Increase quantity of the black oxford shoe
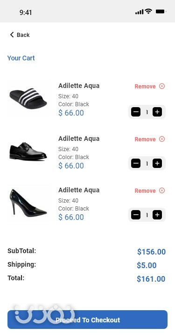Viewport: 175px width, 335px height. (157, 163)
